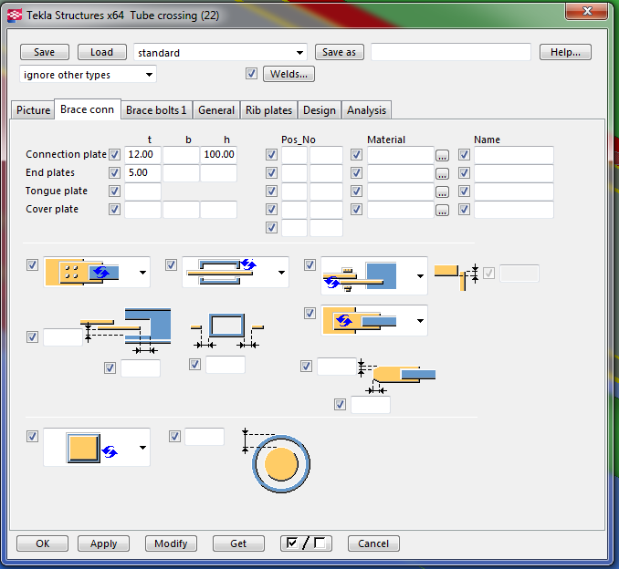Click the Apply button
This screenshot has width=619, height=569.
point(103,543)
